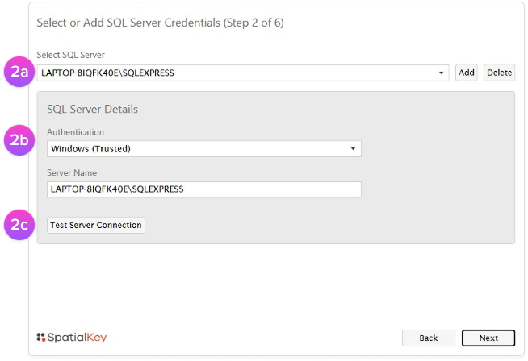The height and width of the screenshot is (361, 528).
Task: Go to the previous step with Back
Action: pyautogui.click(x=428, y=338)
